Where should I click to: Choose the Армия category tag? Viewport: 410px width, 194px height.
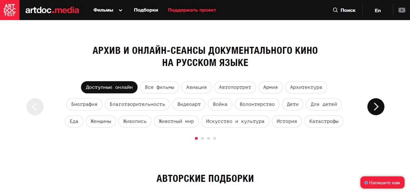270,87
